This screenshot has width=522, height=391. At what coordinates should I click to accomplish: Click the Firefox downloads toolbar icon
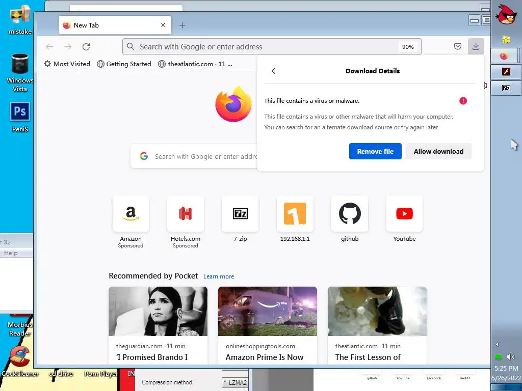point(476,46)
